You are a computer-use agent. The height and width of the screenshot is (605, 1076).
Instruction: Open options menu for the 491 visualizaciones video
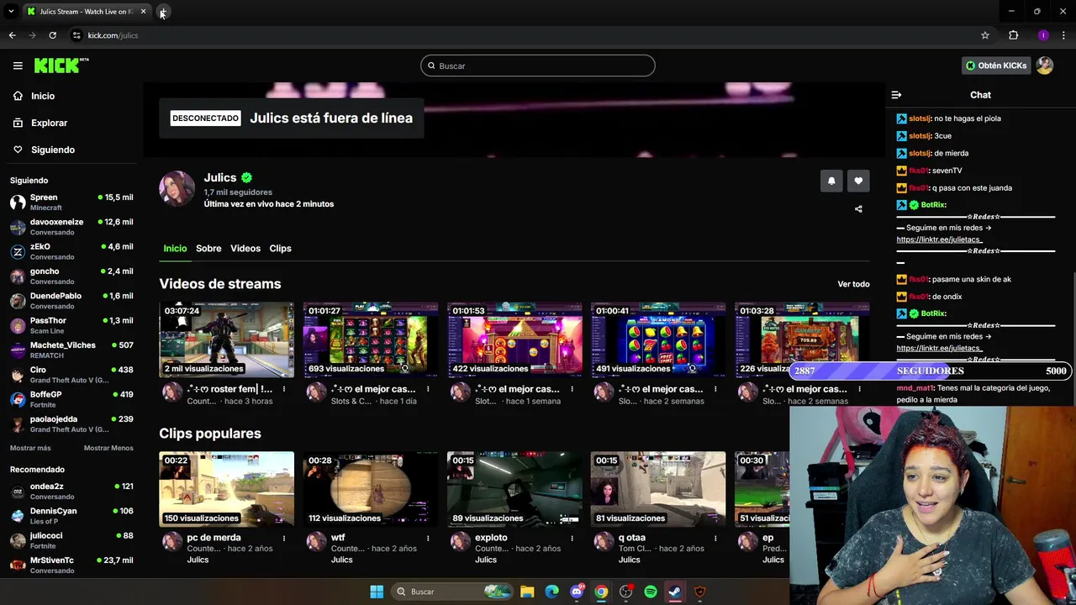click(x=715, y=389)
